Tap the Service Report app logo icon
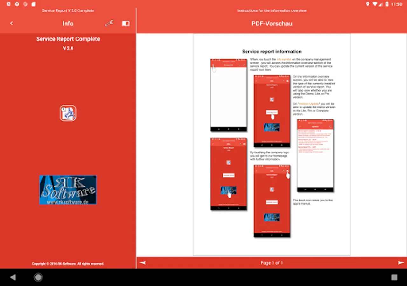Viewport: 407px width, 286px height. tap(68, 113)
